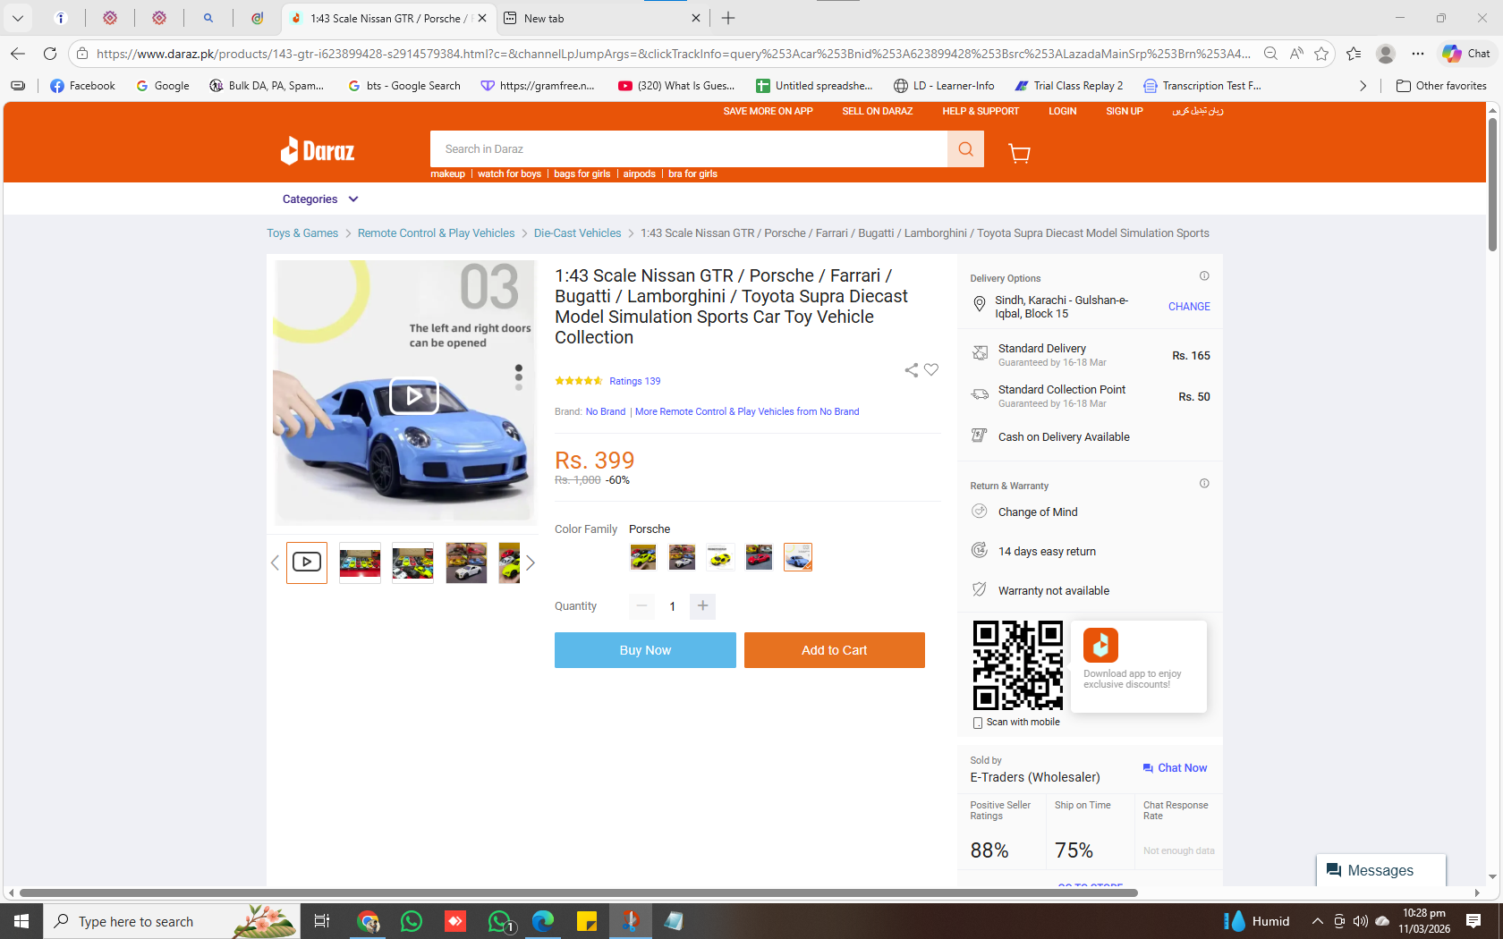1503x939 pixels.
Task: Select the 1:43 Scale Nissan GTR tab
Action: tap(388, 18)
